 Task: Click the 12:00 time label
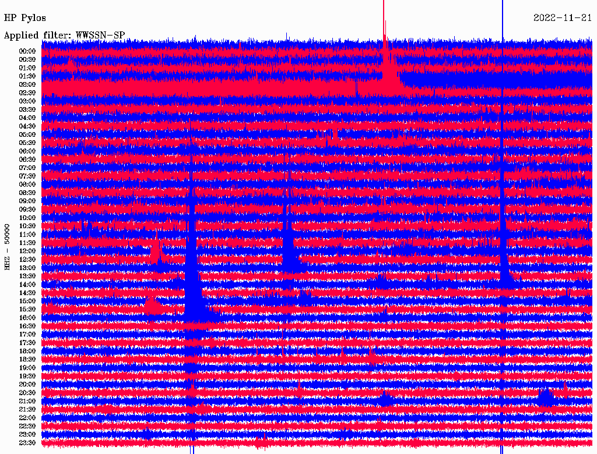coord(27,251)
